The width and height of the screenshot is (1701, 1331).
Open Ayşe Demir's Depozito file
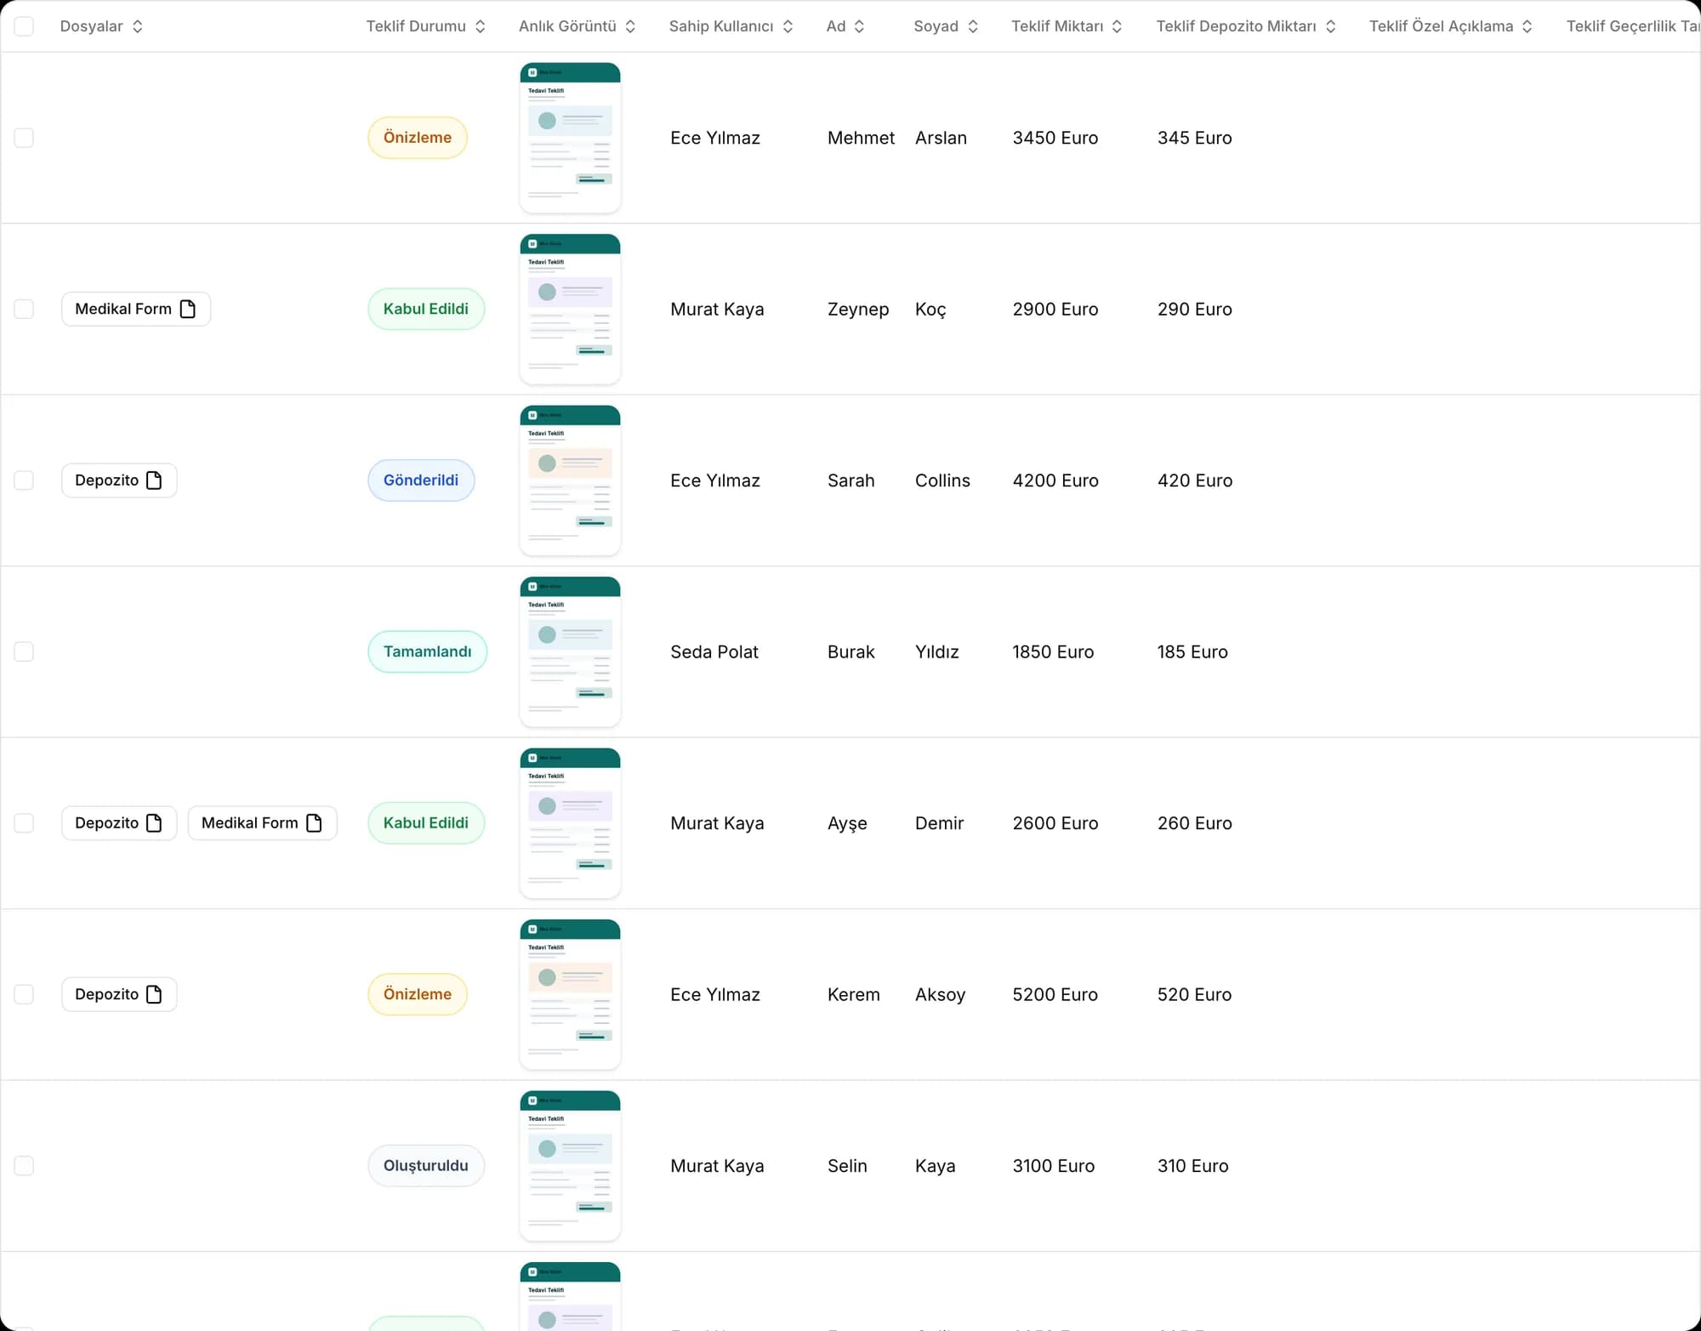pos(119,823)
